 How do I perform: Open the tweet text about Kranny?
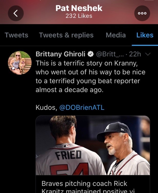coord(90,72)
